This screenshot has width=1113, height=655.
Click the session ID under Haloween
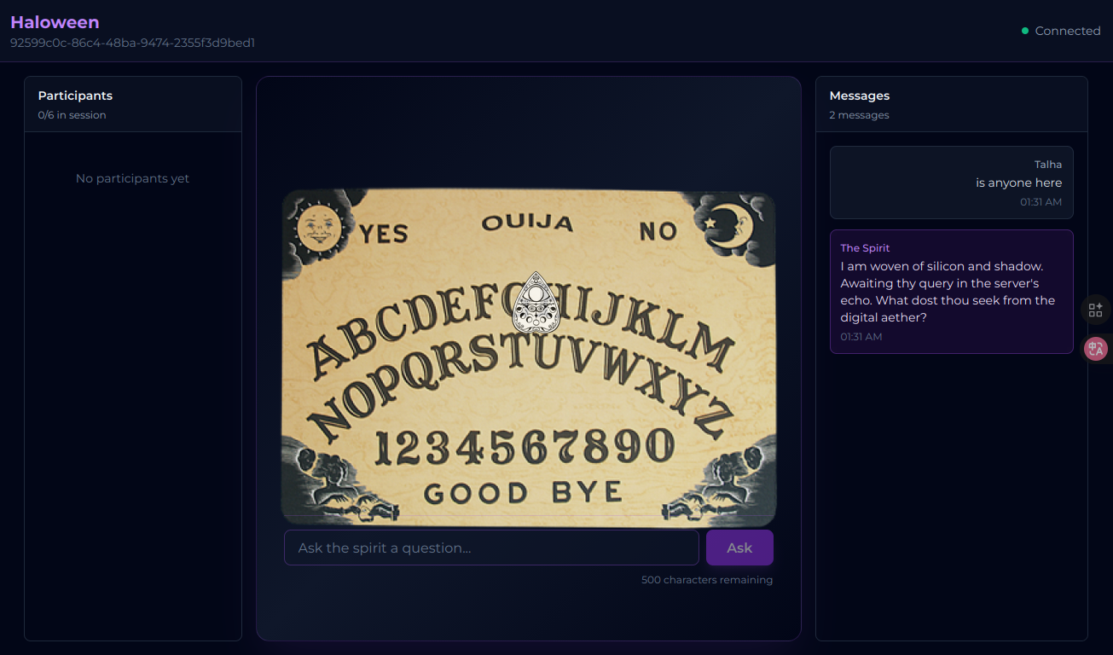point(132,43)
